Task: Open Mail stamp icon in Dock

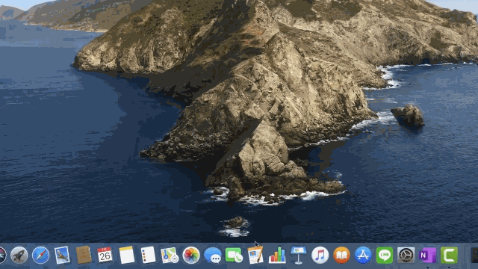Action: click(62, 255)
